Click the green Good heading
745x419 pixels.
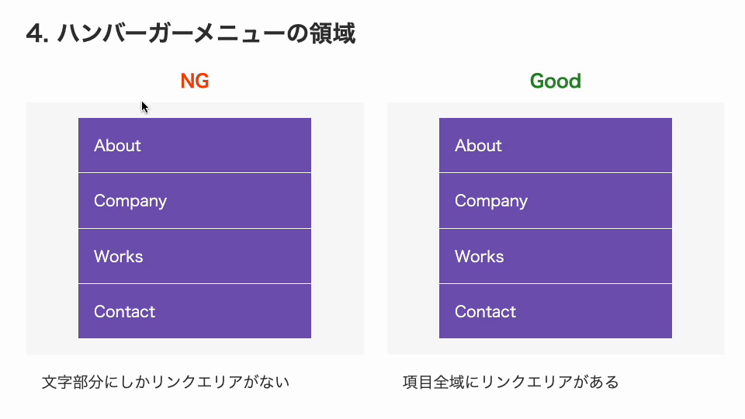(x=556, y=81)
